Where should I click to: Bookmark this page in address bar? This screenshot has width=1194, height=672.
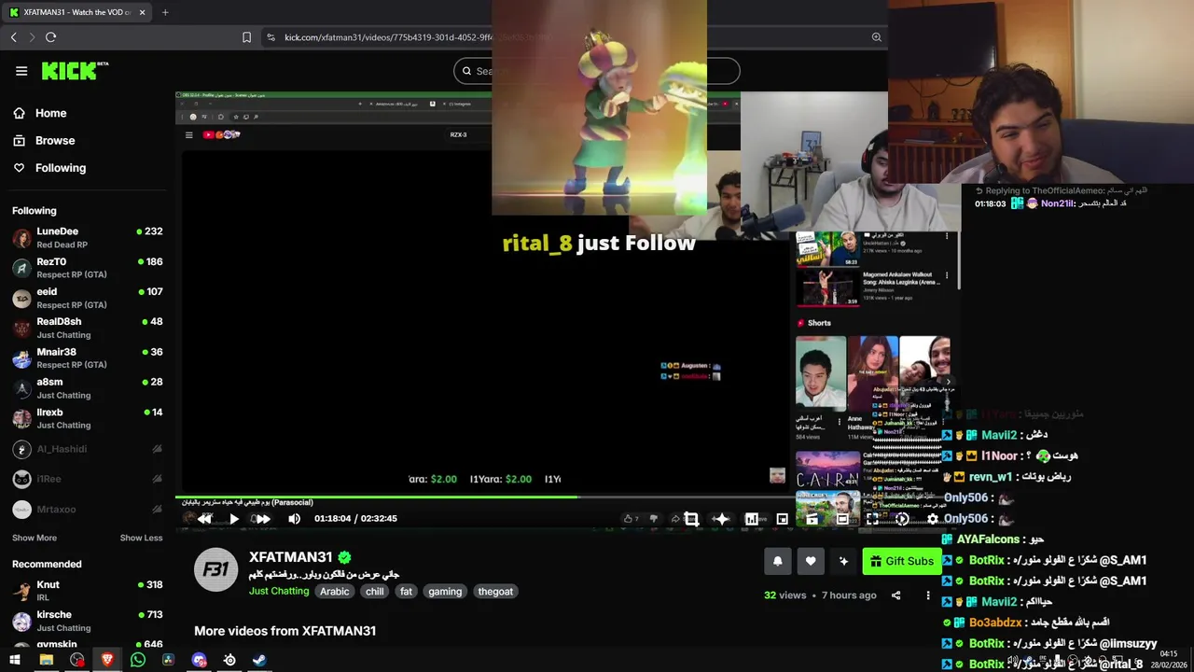pyautogui.click(x=246, y=37)
